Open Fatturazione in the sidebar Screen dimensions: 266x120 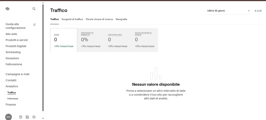[14, 64]
